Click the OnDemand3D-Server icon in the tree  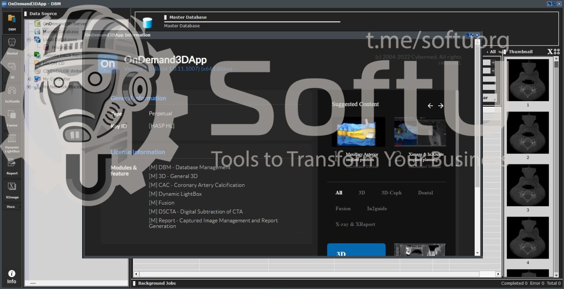tap(38, 24)
